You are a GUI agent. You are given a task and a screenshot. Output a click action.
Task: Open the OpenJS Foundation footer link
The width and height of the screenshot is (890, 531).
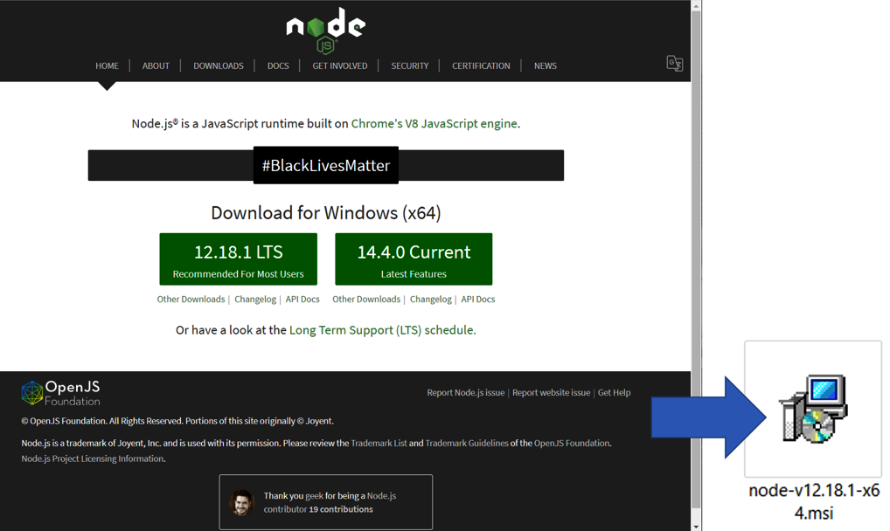(572, 443)
